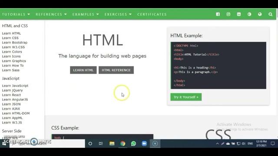
Task: Open File Explorer from taskbar
Action: pos(112,143)
